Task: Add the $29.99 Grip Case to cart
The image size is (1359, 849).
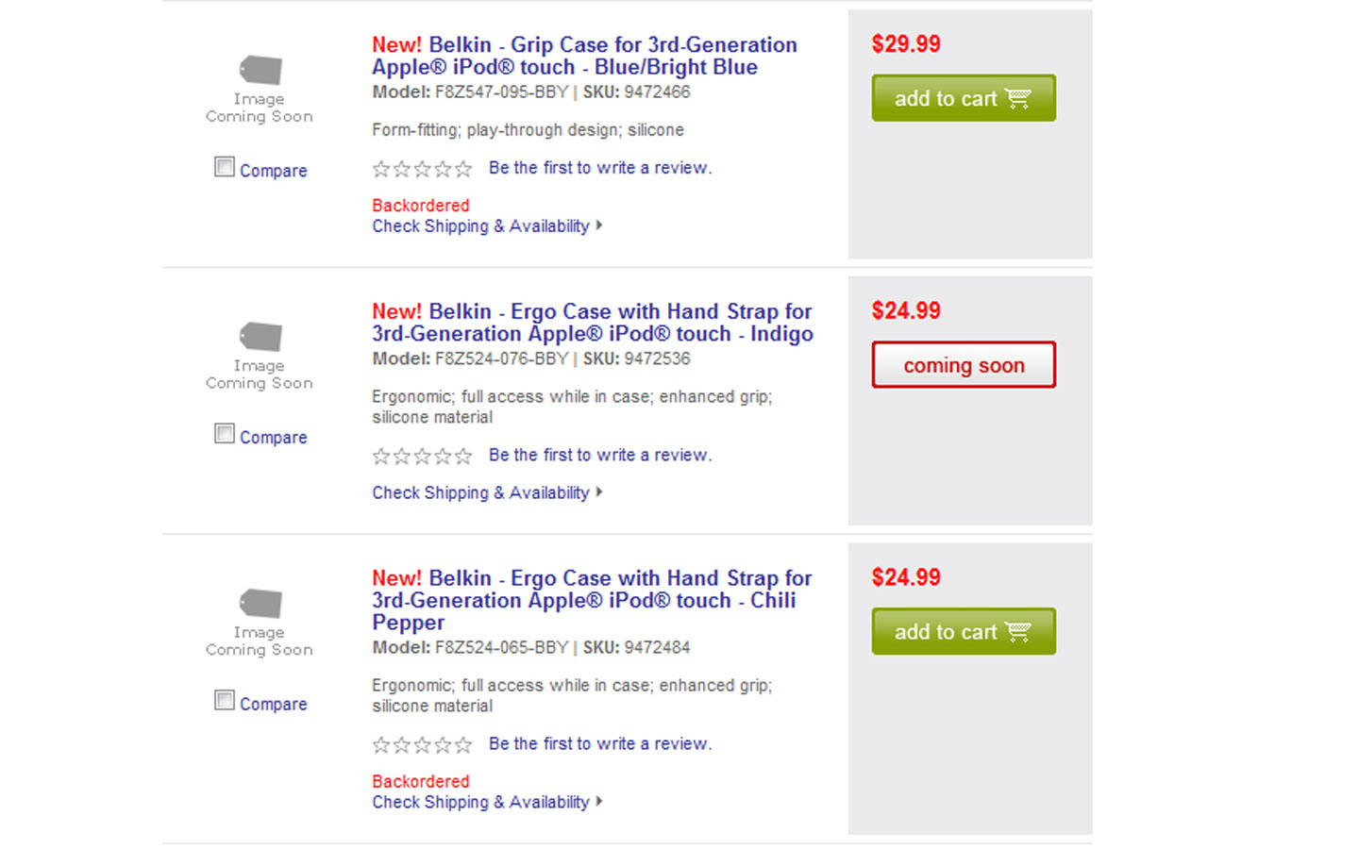Action: (x=963, y=98)
